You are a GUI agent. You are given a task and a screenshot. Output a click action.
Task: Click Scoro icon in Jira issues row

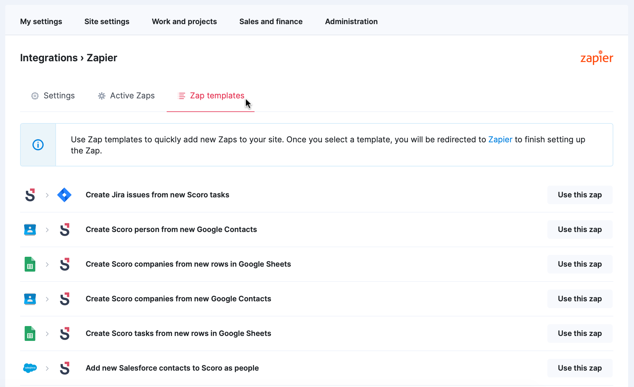(x=30, y=195)
